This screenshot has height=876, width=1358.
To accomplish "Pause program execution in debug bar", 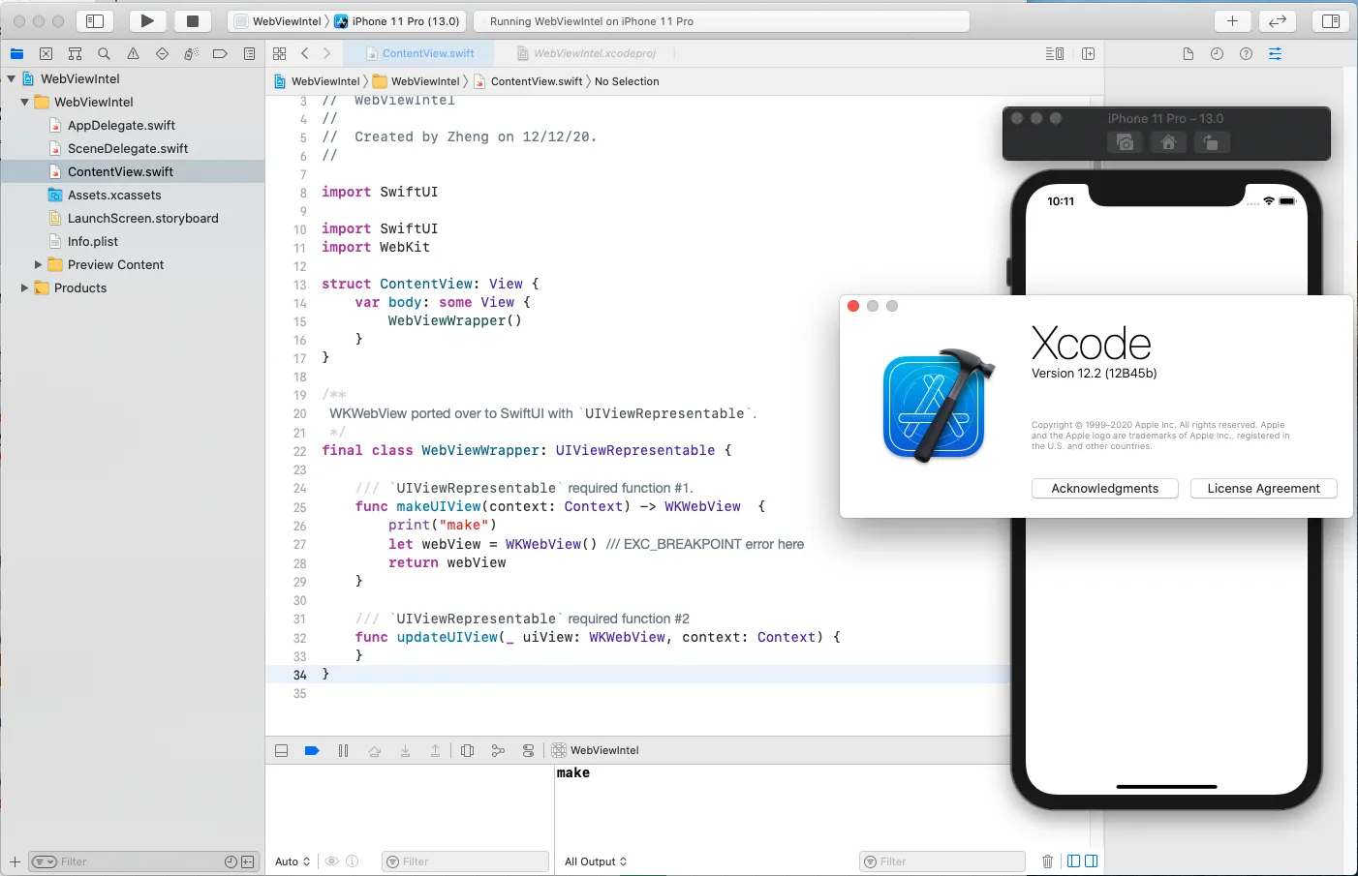I will point(343,750).
